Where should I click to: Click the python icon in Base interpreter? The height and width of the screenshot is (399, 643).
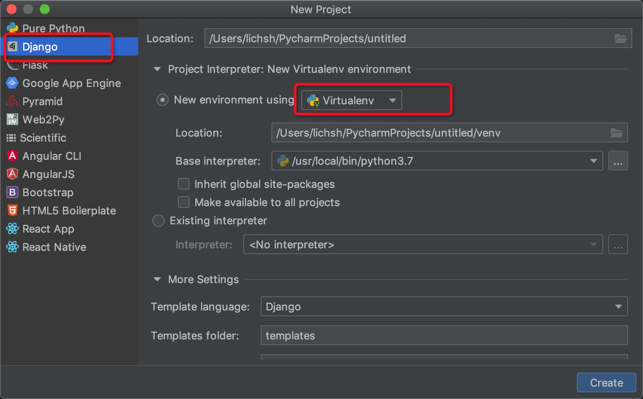tap(283, 161)
